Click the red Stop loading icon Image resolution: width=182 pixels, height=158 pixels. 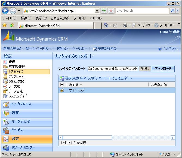(x=111, y=11)
